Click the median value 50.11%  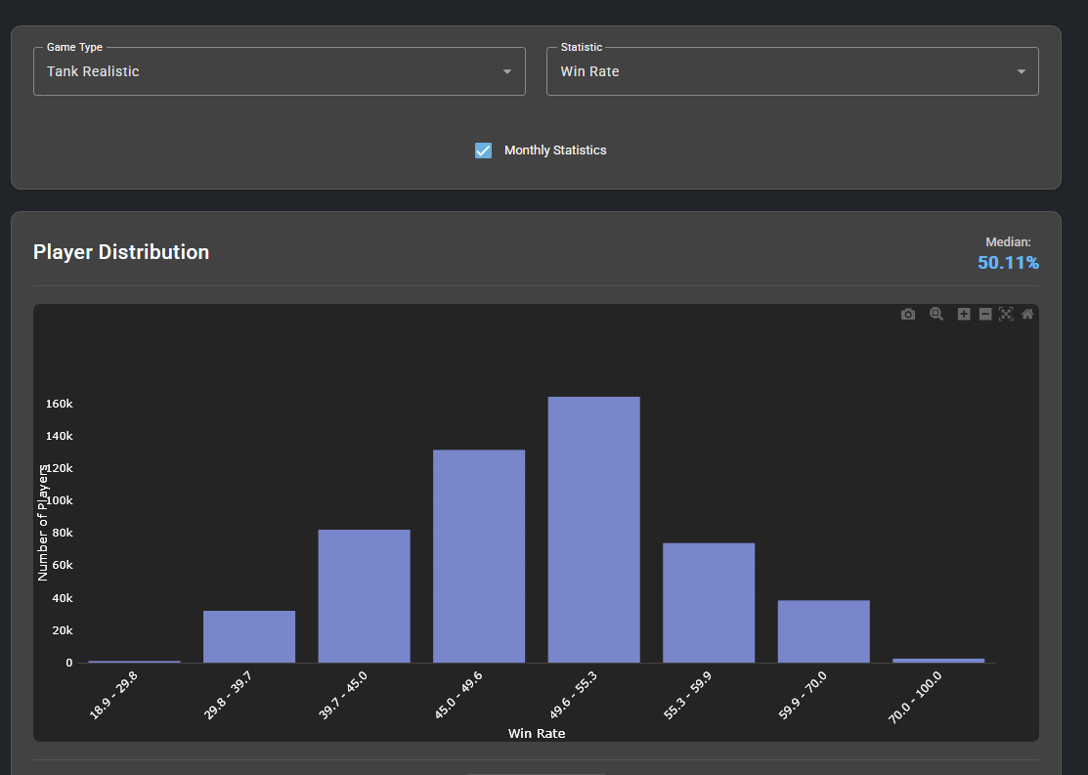click(1008, 262)
